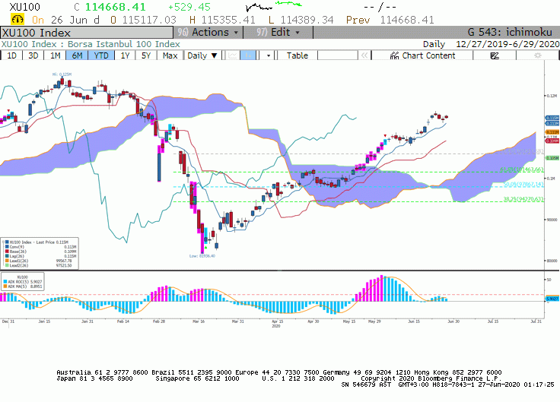Click the Low: 81936.40 annotation
This screenshot has width=560, height=402.
(202, 256)
